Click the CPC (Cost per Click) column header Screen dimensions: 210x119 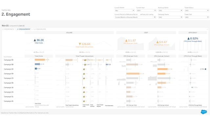(131, 56)
